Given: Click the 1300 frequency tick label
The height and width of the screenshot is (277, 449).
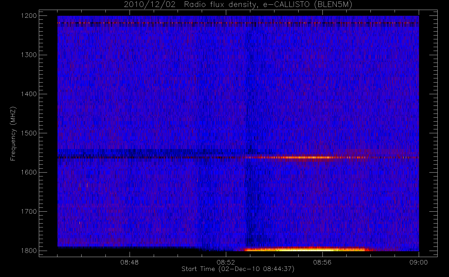Looking at the screenshot, I should tap(29, 55).
